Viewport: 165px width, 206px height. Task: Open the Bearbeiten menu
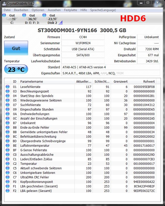21,10
